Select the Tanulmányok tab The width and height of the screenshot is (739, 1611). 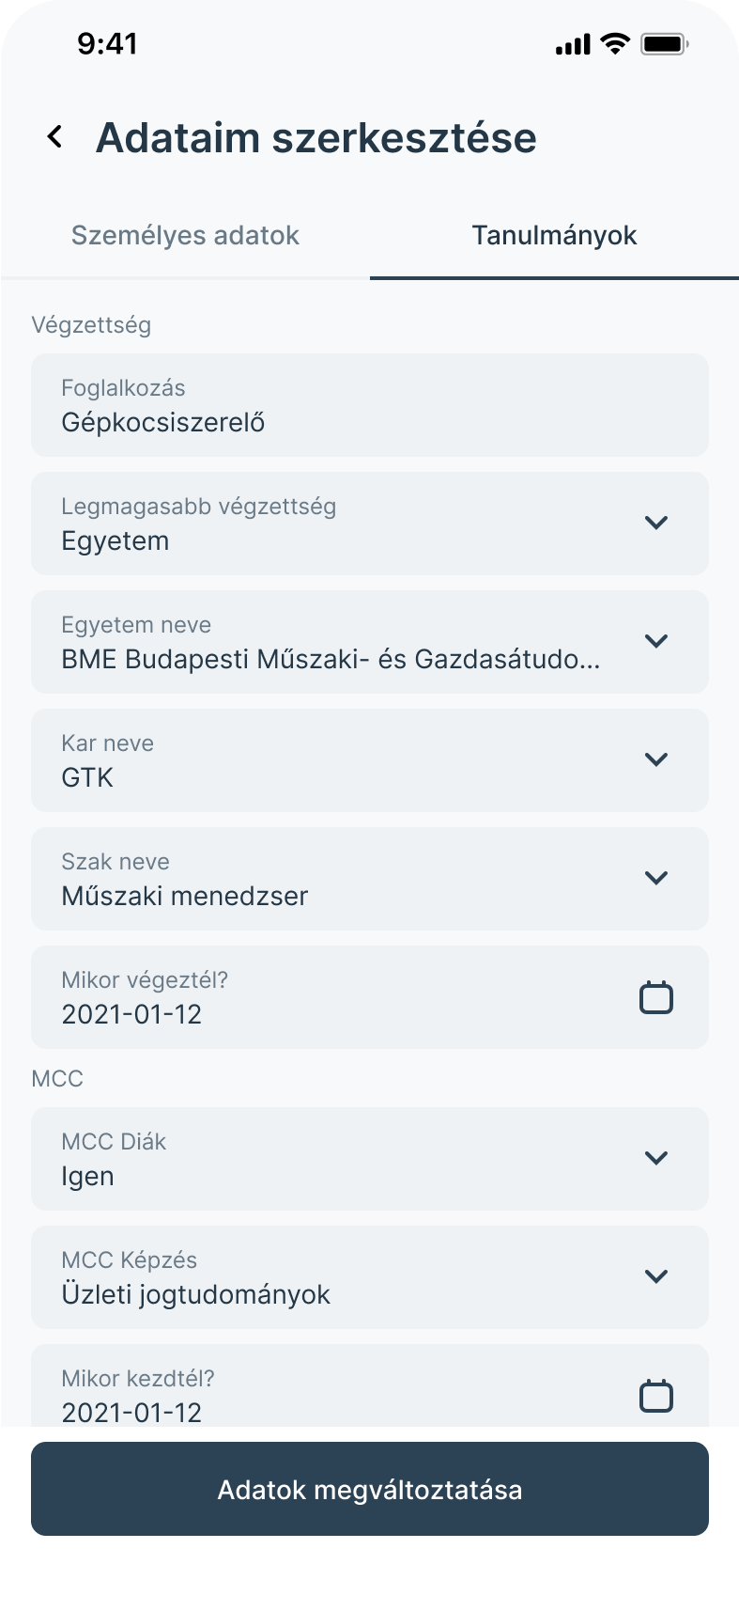[x=554, y=235]
